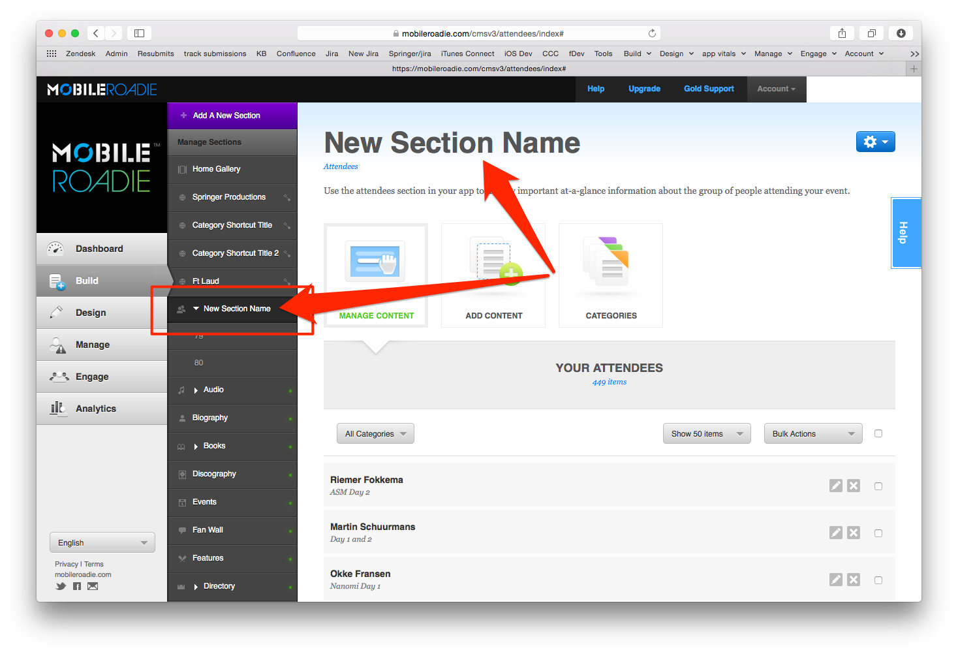The width and height of the screenshot is (958, 654).
Task: Open the Show 50 items dropdown
Action: [706, 434]
